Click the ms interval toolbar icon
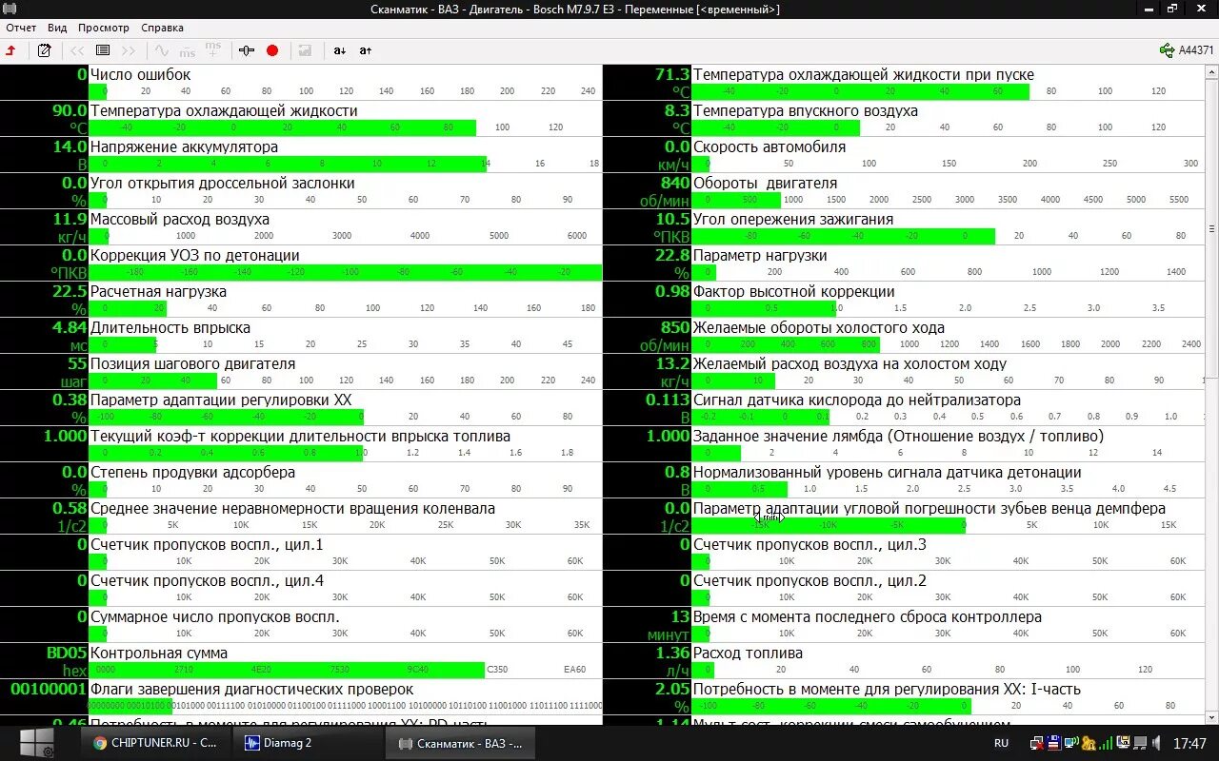Viewport: 1219px width, 761px height. 188,51
